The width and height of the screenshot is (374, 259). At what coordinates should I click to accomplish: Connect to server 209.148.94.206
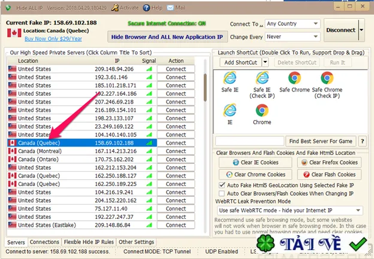click(176, 69)
